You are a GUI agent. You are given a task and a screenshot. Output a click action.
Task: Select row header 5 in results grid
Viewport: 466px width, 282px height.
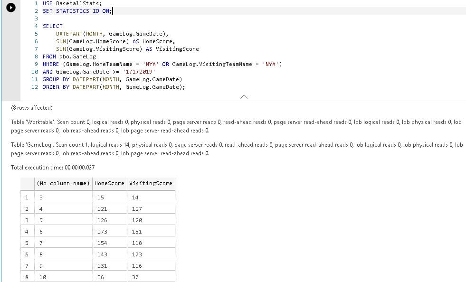(x=27, y=243)
